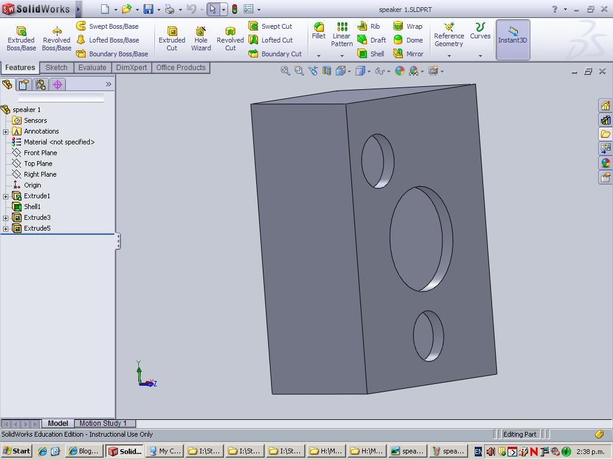This screenshot has width=613, height=460.
Task: Choose the Boundary Boss/Base command
Action: pyautogui.click(x=112, y=53)
